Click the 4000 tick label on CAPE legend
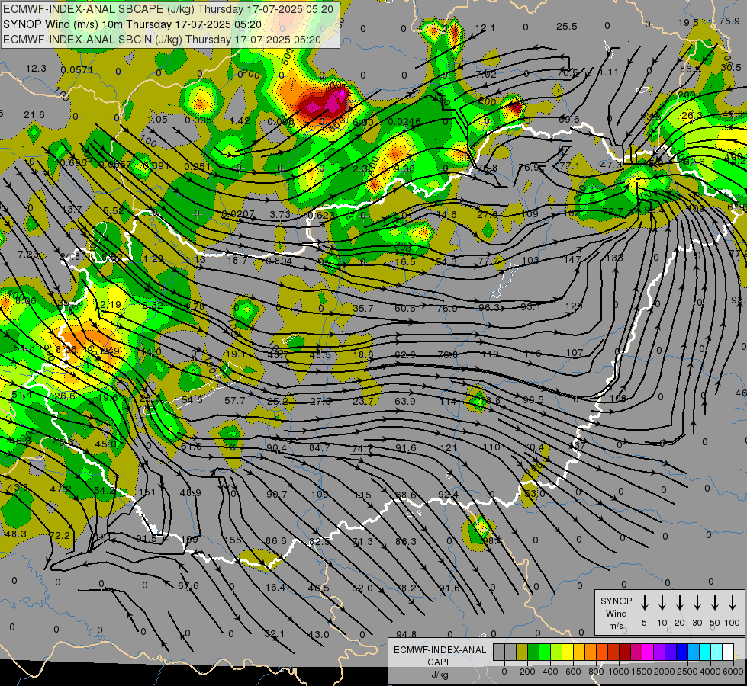The width and height of the screenshot is (747, 686). 710,672
